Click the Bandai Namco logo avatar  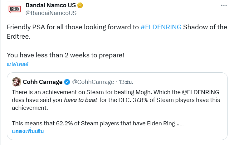[x=14, y=9]
